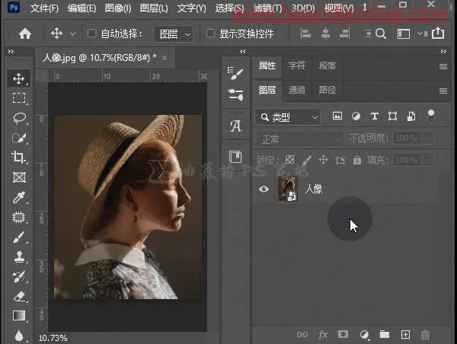Select the Crop tool
Screen dimensions: 457x344
[x=18, y=158]
